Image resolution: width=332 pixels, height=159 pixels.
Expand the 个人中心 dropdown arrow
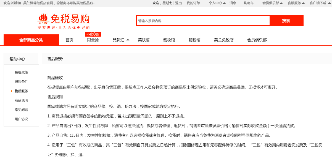224,3
